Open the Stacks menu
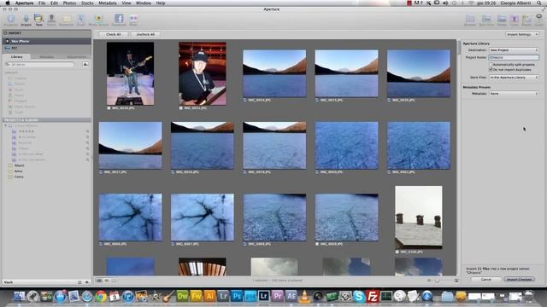Screen dimensions: 547x307 [87, 3]
